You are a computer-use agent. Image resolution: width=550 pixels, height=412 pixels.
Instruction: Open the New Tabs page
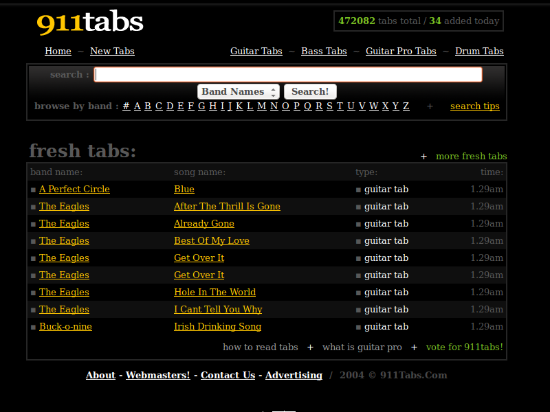[112, 51]
